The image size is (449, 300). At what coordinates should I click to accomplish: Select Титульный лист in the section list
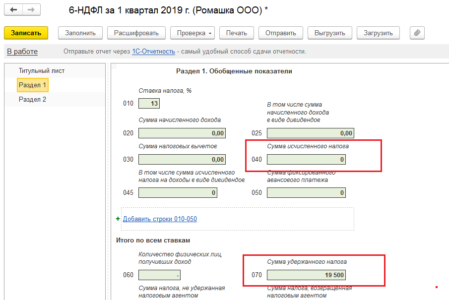point(42,71)
